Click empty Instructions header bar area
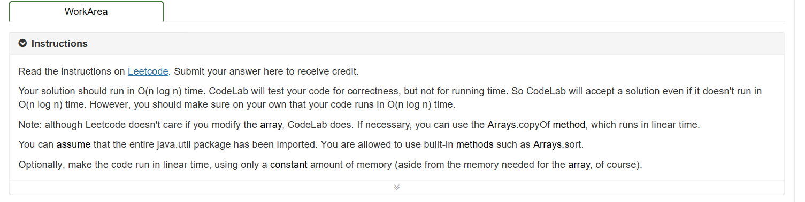This screenshot has width=805, height=202. [x=428, y=44]
